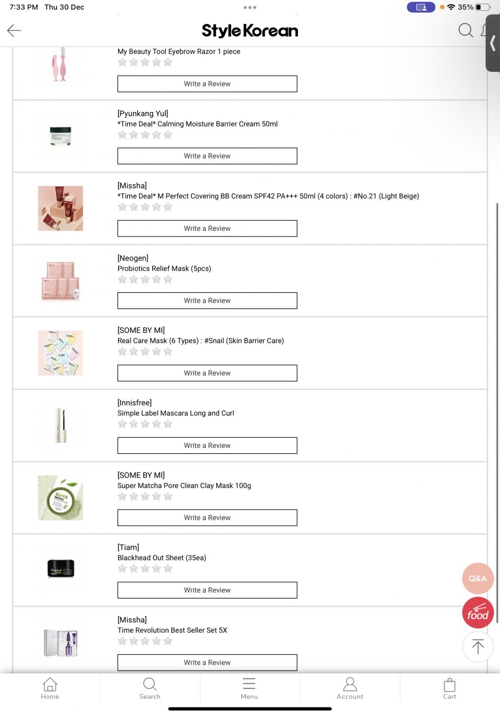Tap the red food floating icon
Viewport: 500px width, 715px height.
[478, 613]
